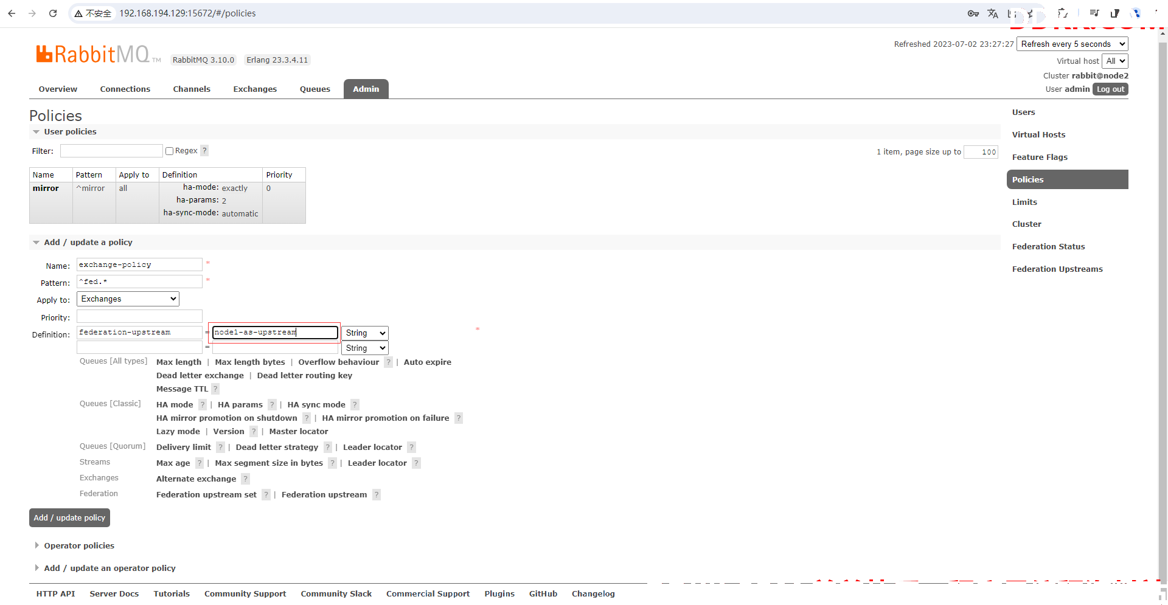Image resolution: width=1168 pixels, height=605 pixels.
Task: Enable the Regex filter checkbox
Action: click(x=170, y=151)
